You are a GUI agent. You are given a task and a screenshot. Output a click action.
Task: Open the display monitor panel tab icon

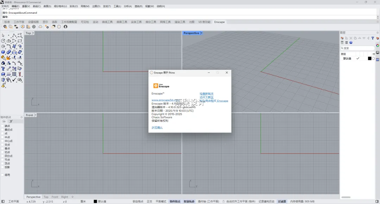pyautogui.click(x=378, y=52)
